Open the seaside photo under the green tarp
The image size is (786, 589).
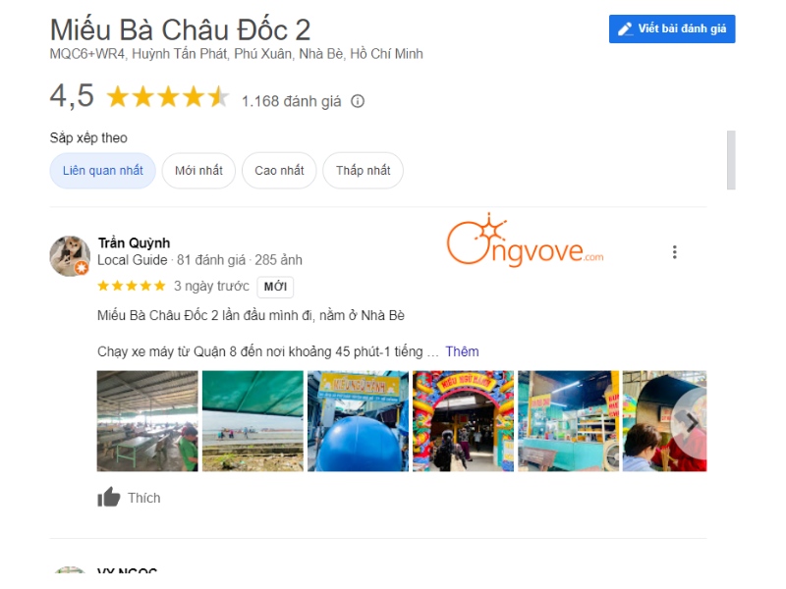click(x=253, y=421)
